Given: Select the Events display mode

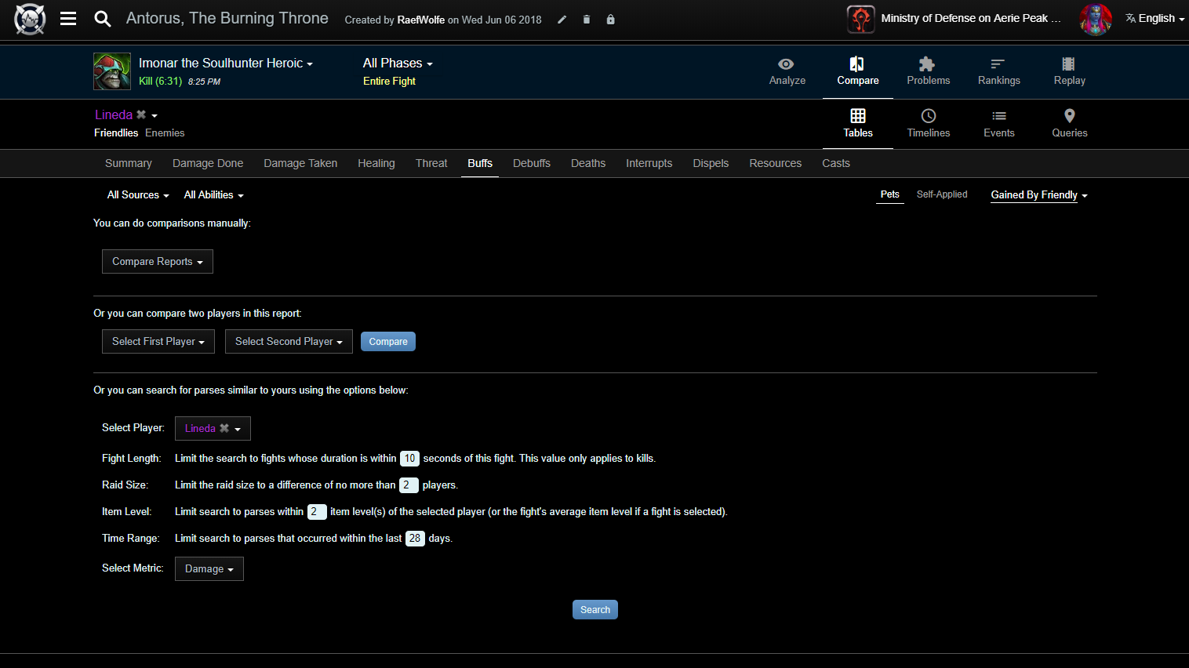Looking at the screenshot, I should click(999, 124).
